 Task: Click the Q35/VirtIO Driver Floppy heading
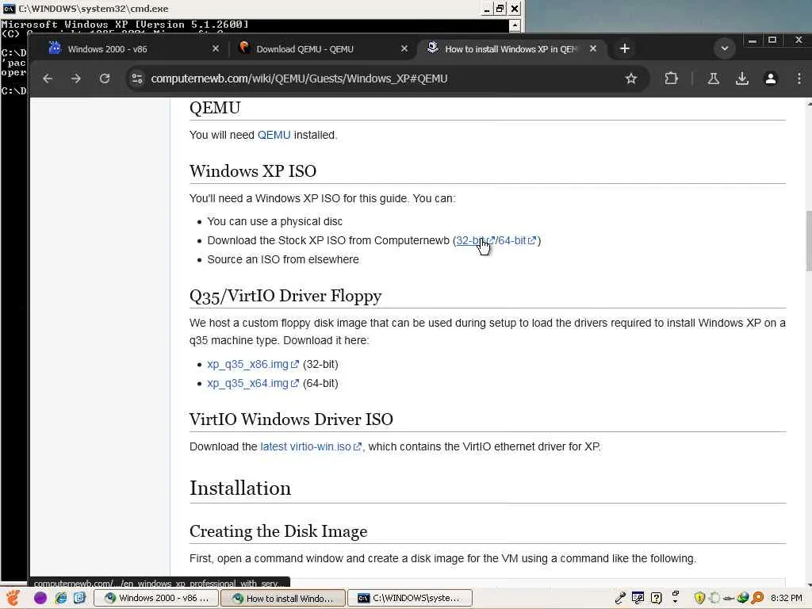pos(285,296)
